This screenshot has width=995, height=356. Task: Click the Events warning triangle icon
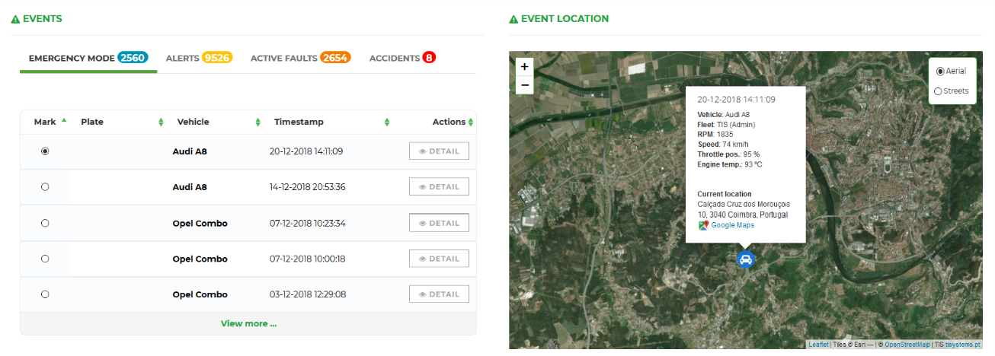(15, 19)
